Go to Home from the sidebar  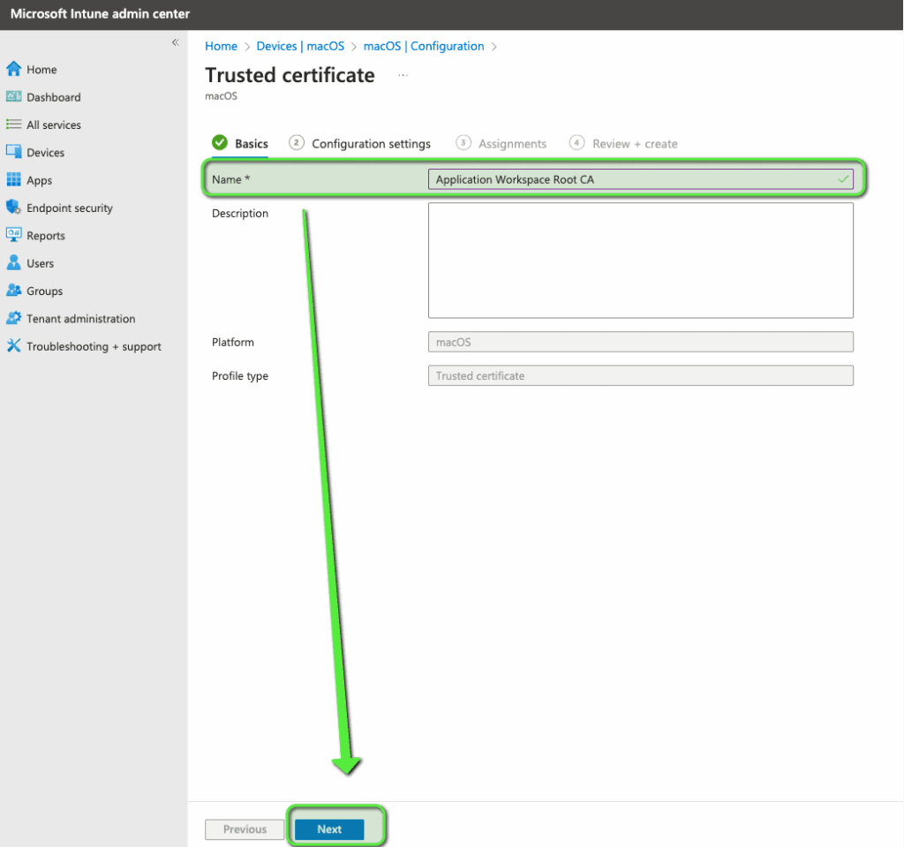[41, 69]
